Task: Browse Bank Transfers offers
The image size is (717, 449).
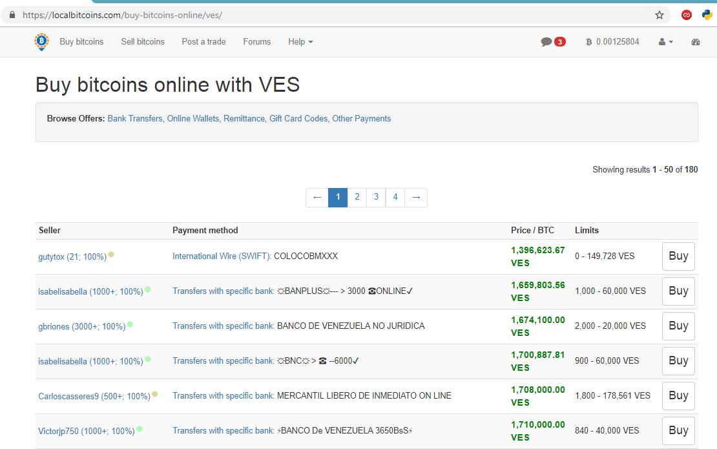Action: (x=136, y=118)
